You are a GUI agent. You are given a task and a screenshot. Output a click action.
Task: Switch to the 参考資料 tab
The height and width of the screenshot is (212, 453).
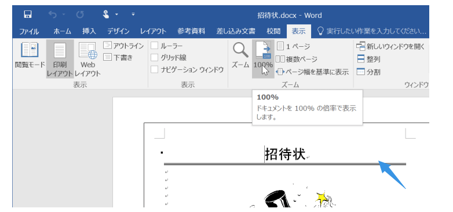(x=191, y=31)
